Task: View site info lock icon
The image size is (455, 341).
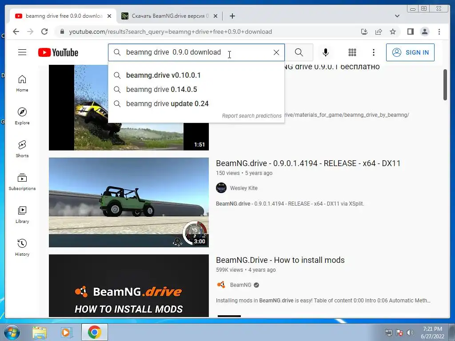Action: (62, 32)
